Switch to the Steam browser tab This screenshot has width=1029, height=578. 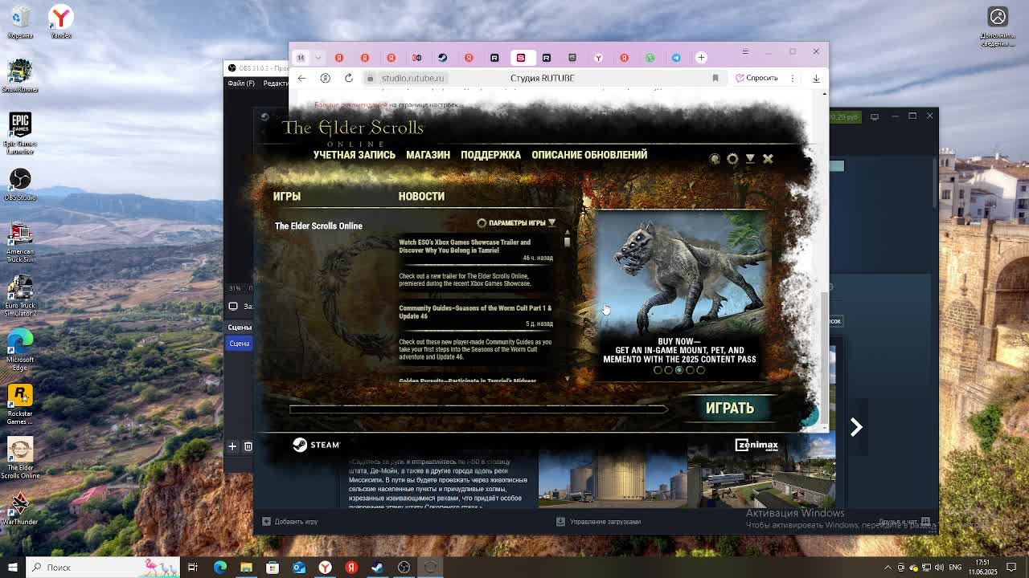(x=443, y=58)
